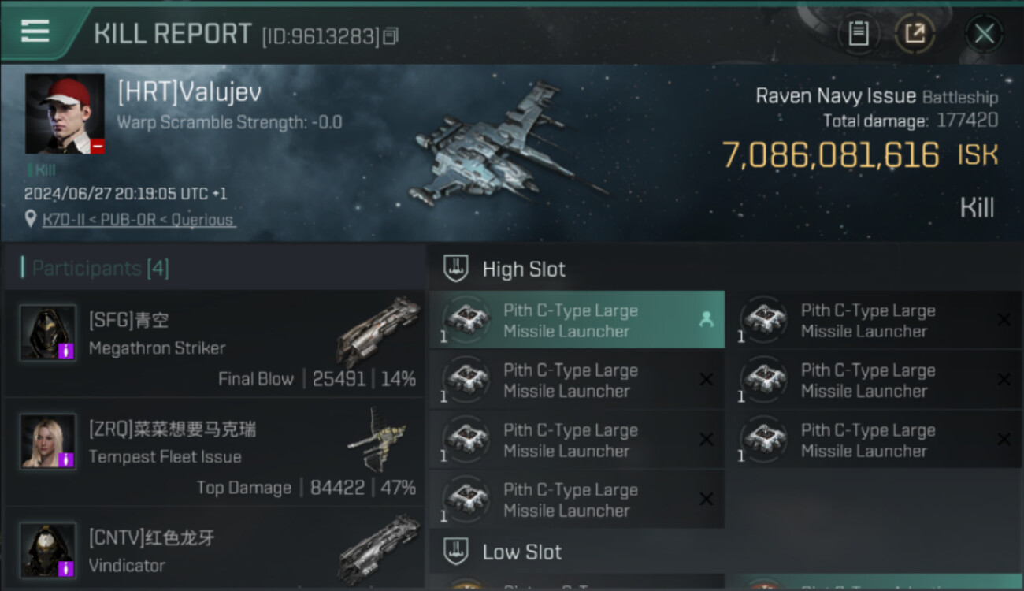Click K7D-II location link
The height and width of the screenshot is (591, 1024).
pos(138,220)
